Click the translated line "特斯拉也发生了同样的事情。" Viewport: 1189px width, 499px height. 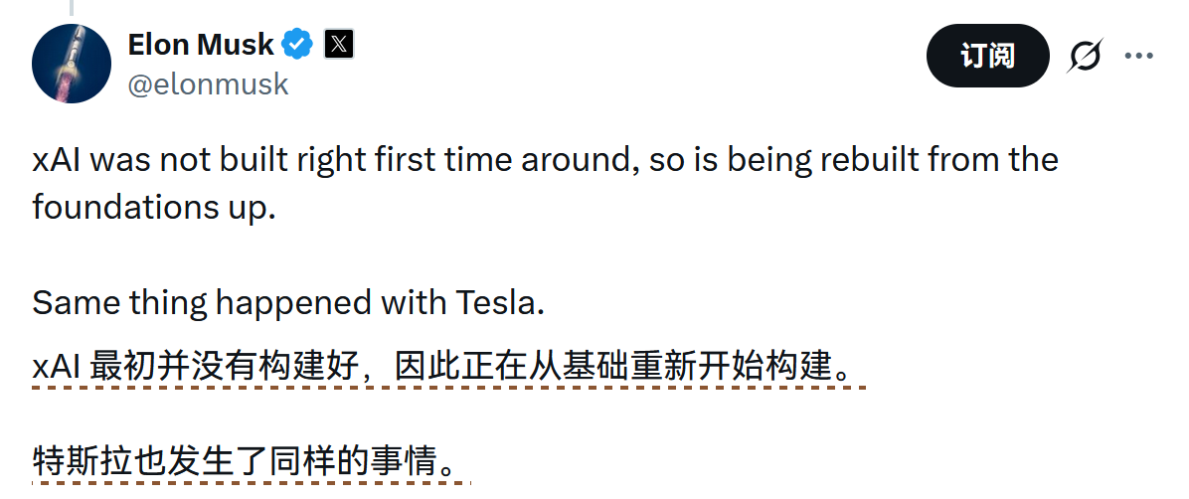pos(247,460)
